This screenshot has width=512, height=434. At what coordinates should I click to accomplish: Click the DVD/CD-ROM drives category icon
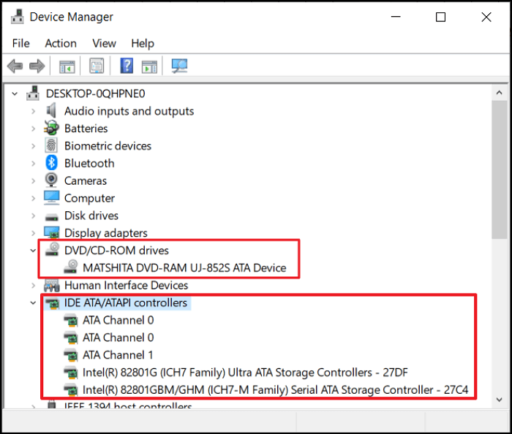(x=52, y=249)
